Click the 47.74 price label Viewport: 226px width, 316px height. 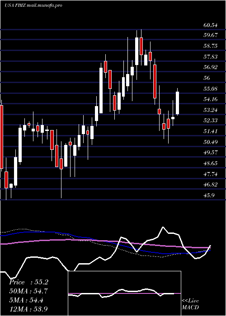point(211,174)
